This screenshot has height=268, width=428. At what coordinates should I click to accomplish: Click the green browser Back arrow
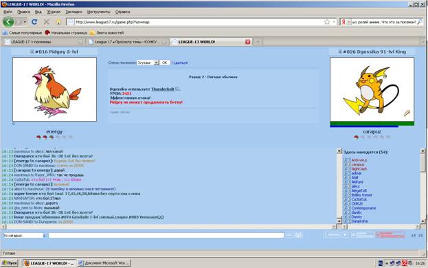pos(8,22)
